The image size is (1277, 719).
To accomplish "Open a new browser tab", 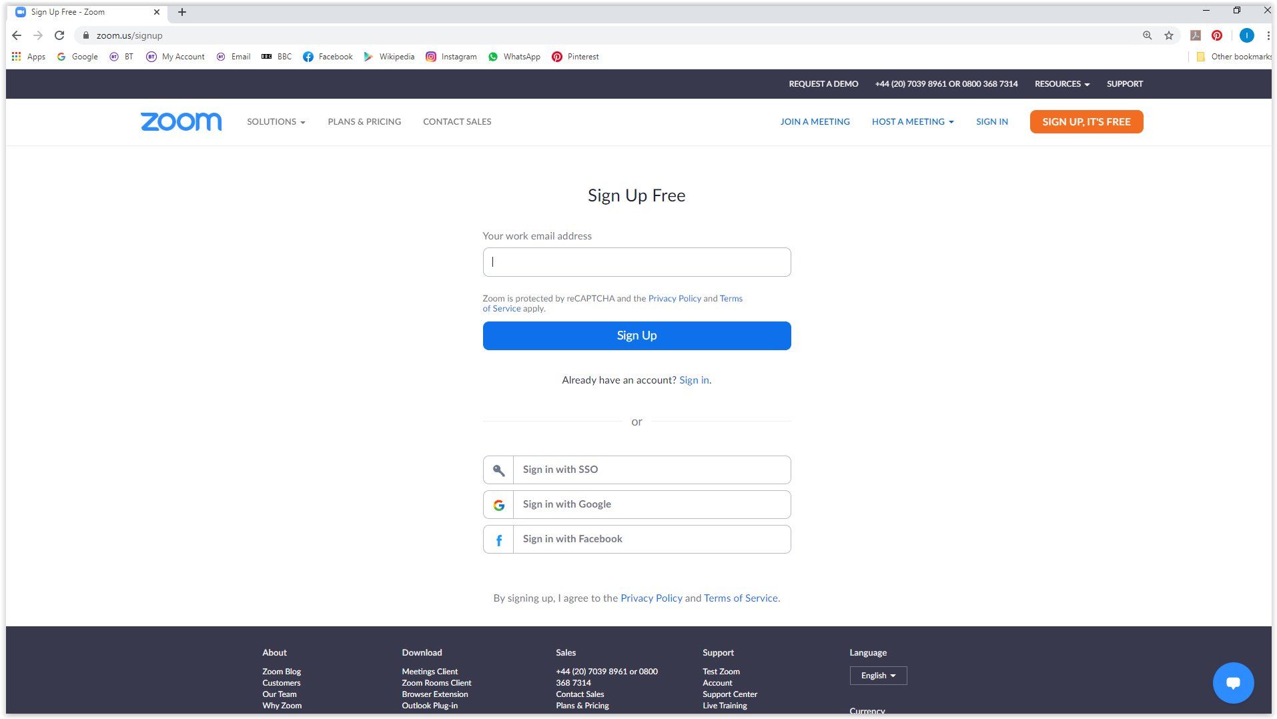I will click(182, 12).
